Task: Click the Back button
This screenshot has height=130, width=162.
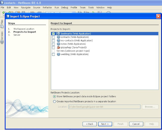Action: 90,124
